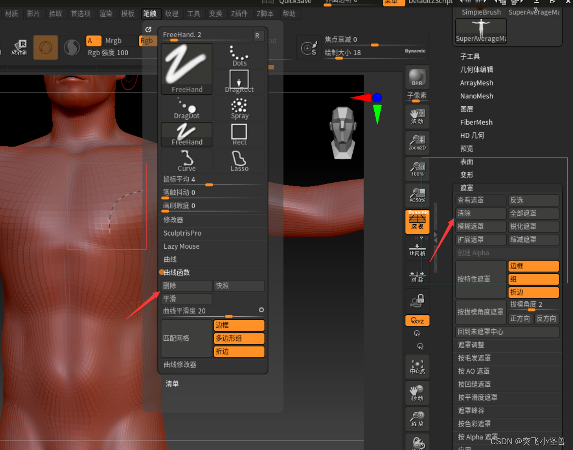Image resolution: width=573 pixels, height=450 pixels.
Task: Select the DragDot stroke type
Action: pyautogui.click(x=186, y=108)
